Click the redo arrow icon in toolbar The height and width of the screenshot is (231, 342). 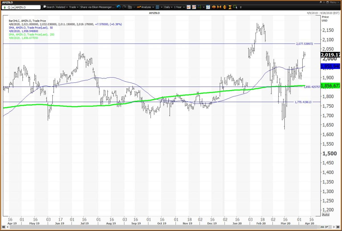tap(124, 7)
